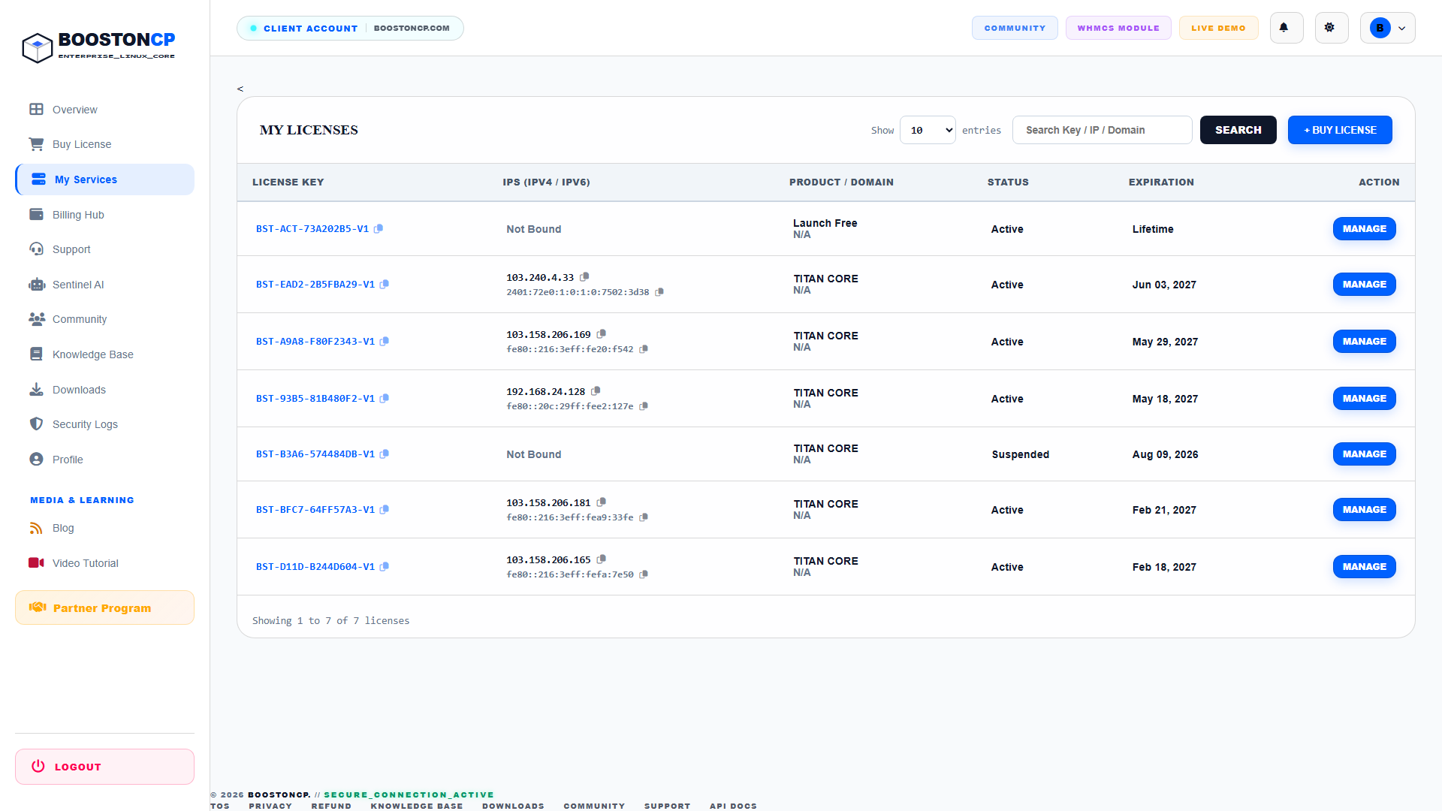Screen dimensions: 1442x811
Task: Copy license key BST-D11D-B244D604-V1
Action: [x=385, y=567]
